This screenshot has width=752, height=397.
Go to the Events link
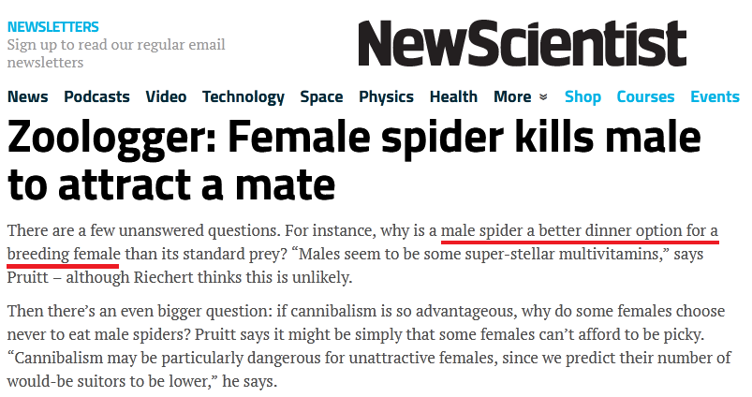715,96
